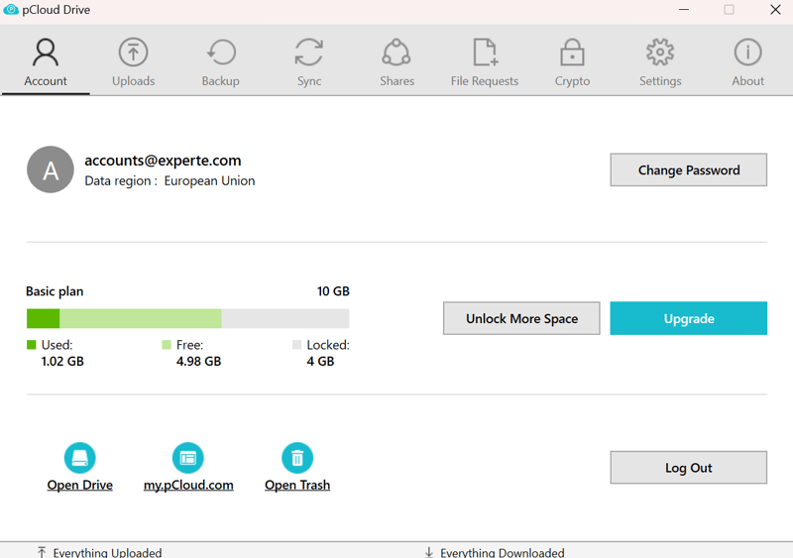Click the pCloud logo in title bar
Image resolution: width=793 pixels, height=558 pixels.
pos(11,10)
